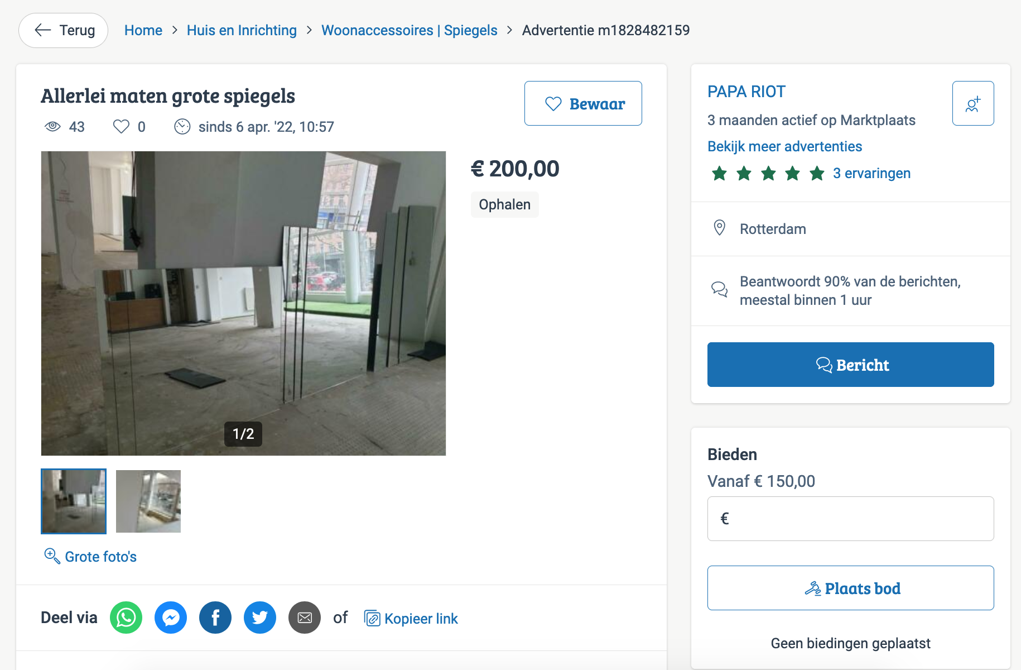Share the ad via WhatsApp icon

126,618
